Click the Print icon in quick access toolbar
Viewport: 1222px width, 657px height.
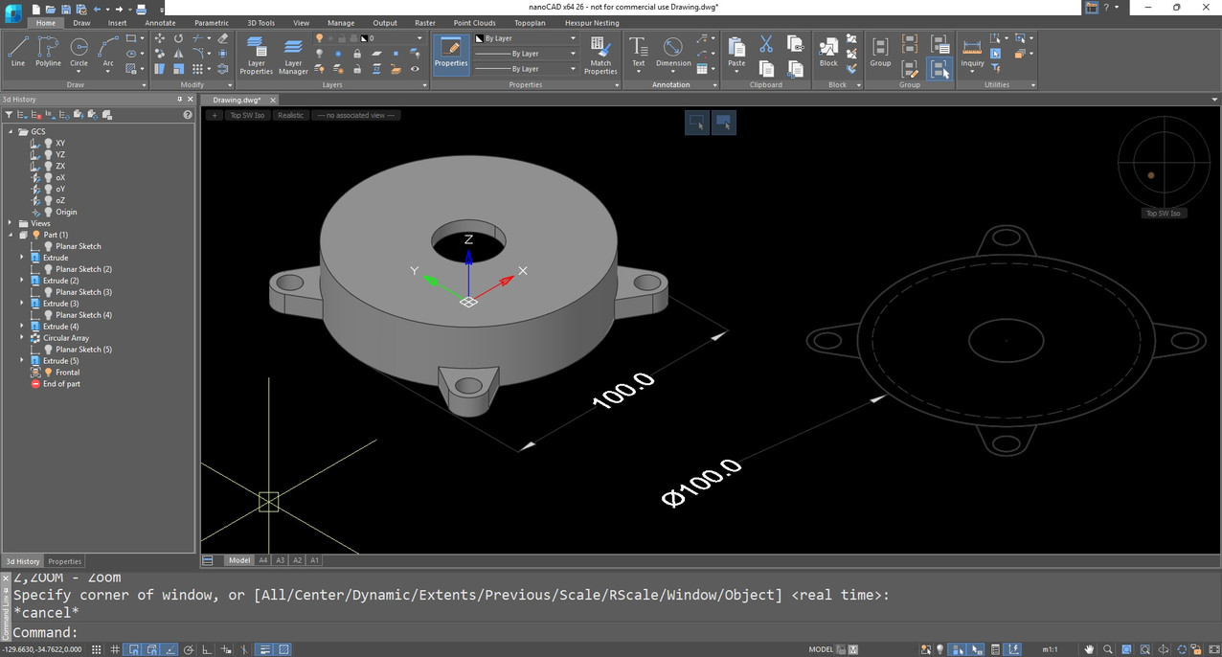pos(141,9)
